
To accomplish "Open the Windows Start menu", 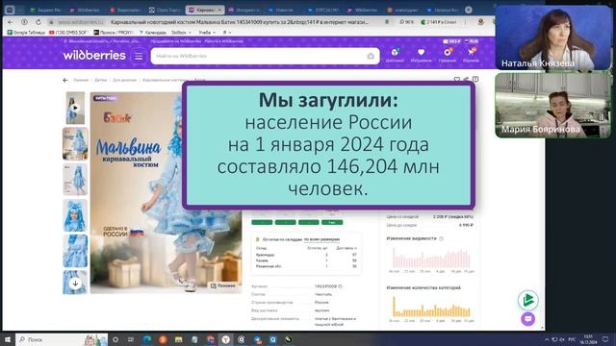I will 8,339.
